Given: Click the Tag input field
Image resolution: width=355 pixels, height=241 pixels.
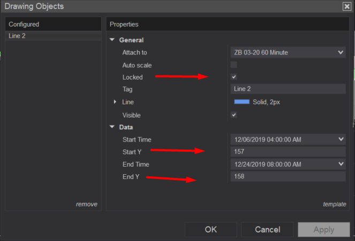Looking at the screenshot, I should (288, 89).
